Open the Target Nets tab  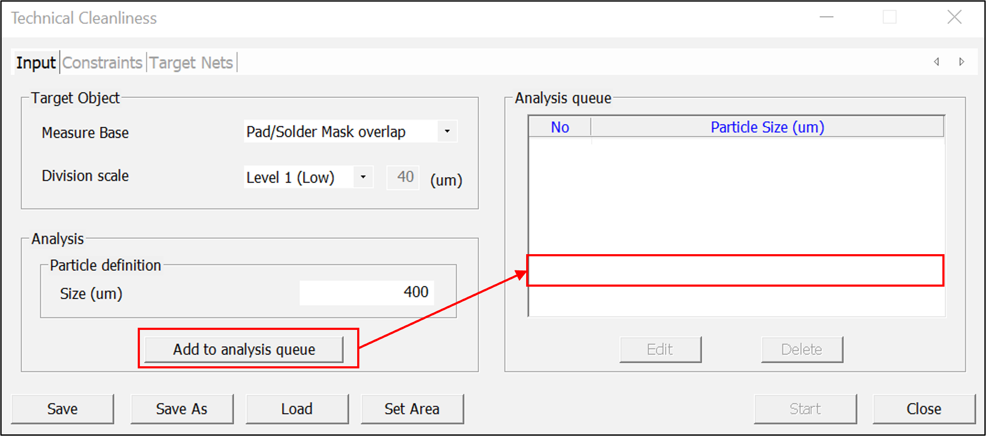coord(191,63)
